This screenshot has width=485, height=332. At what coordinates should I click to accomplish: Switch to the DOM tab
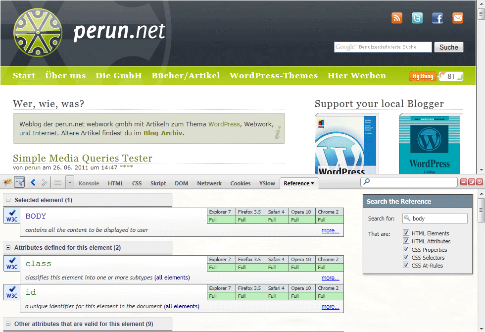181,183
